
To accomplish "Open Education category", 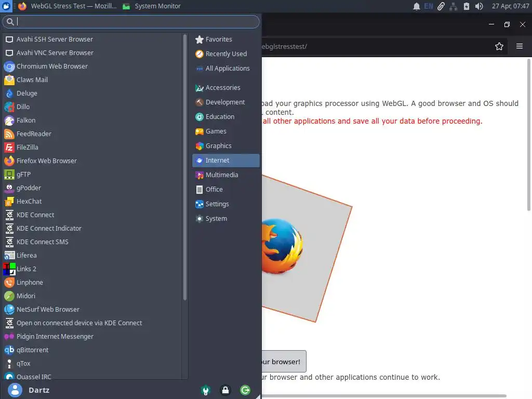I will point(225,117).
